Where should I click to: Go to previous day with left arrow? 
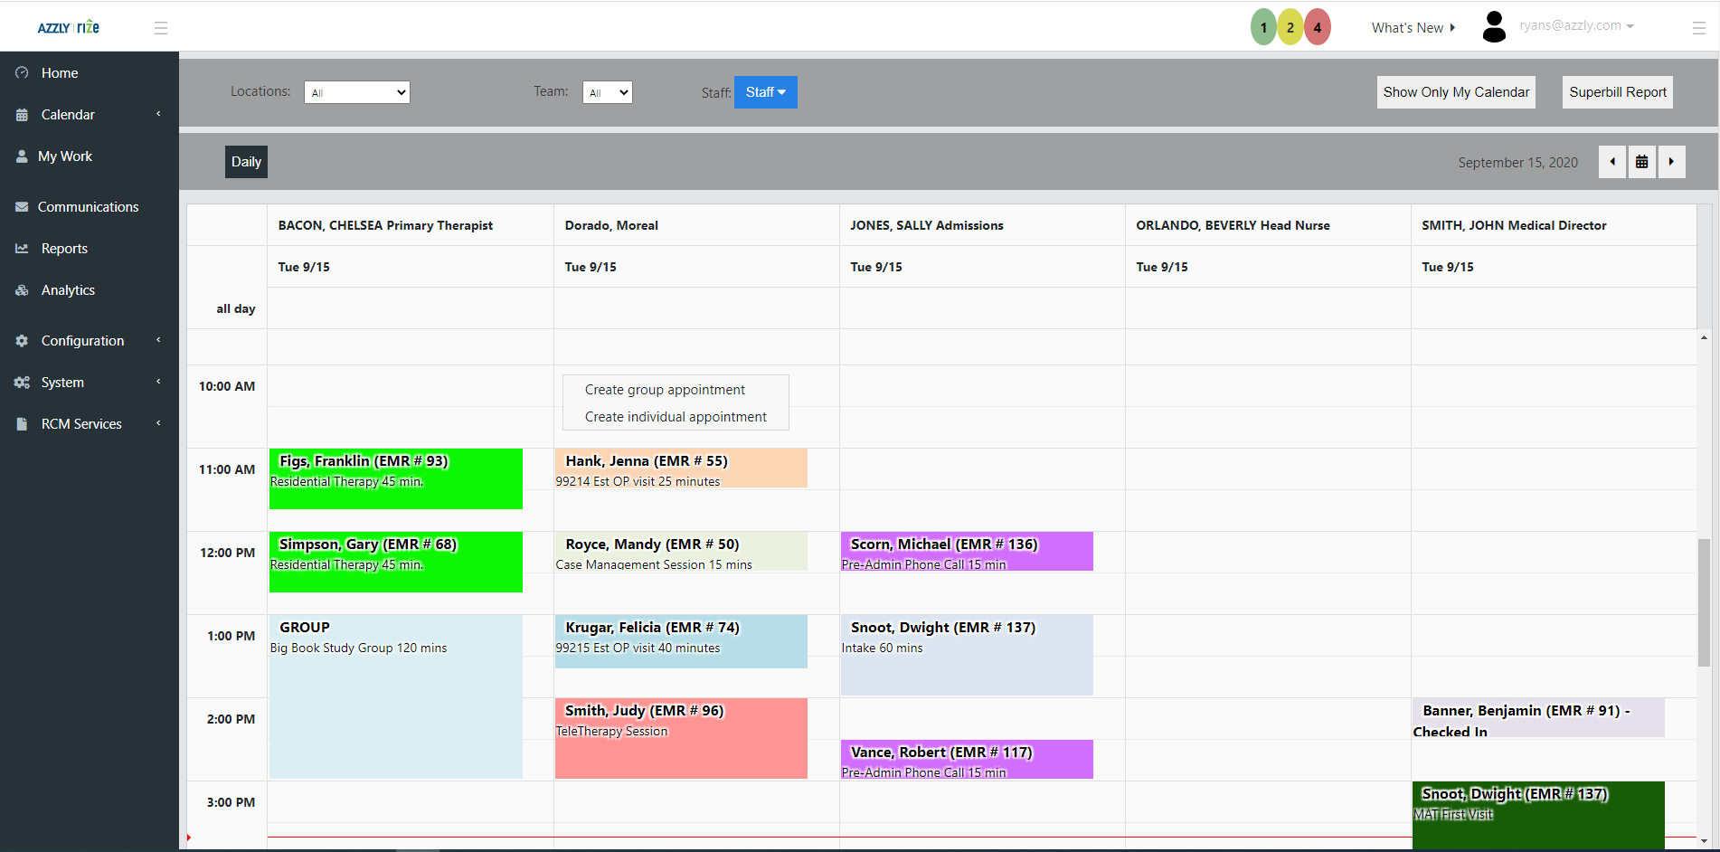point(1612,162)
